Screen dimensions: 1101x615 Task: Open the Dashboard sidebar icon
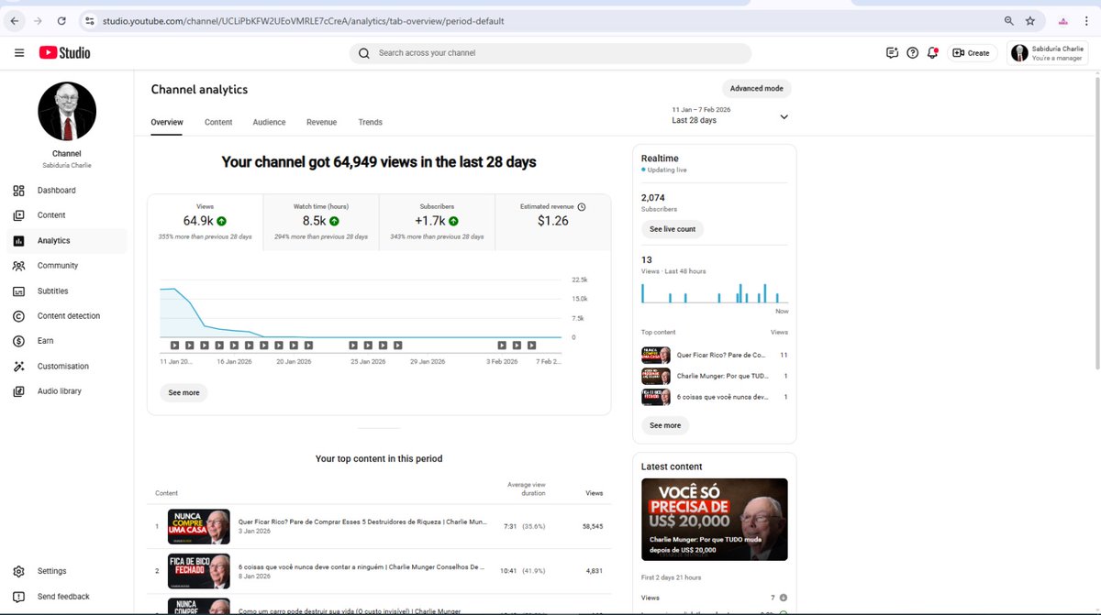coord(18,191)
